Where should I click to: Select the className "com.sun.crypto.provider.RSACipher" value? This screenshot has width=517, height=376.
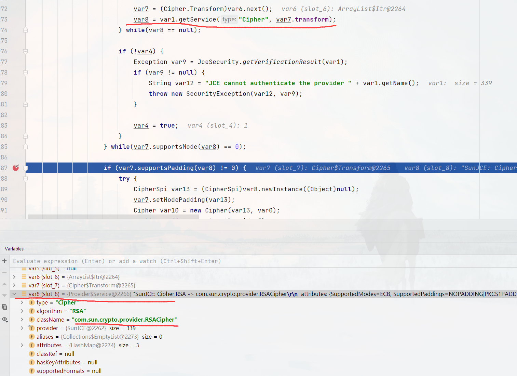[x=124, y=320]
